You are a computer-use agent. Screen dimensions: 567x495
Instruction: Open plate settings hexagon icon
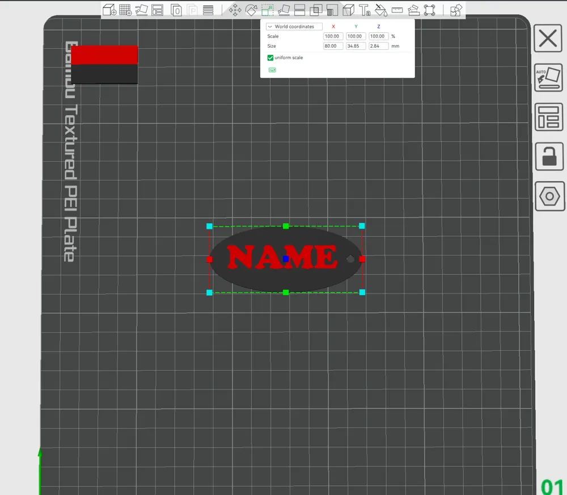[x=549, y=196]
